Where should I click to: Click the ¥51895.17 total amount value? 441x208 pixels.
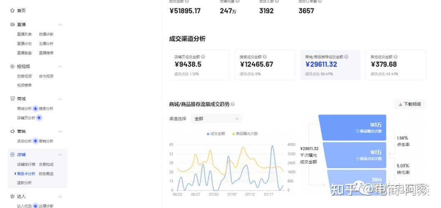[185, 11]
